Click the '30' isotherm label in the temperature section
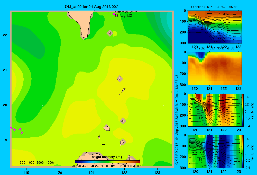Screen dimensions: 257x175 pyautogui.click(x=225, y=14)
